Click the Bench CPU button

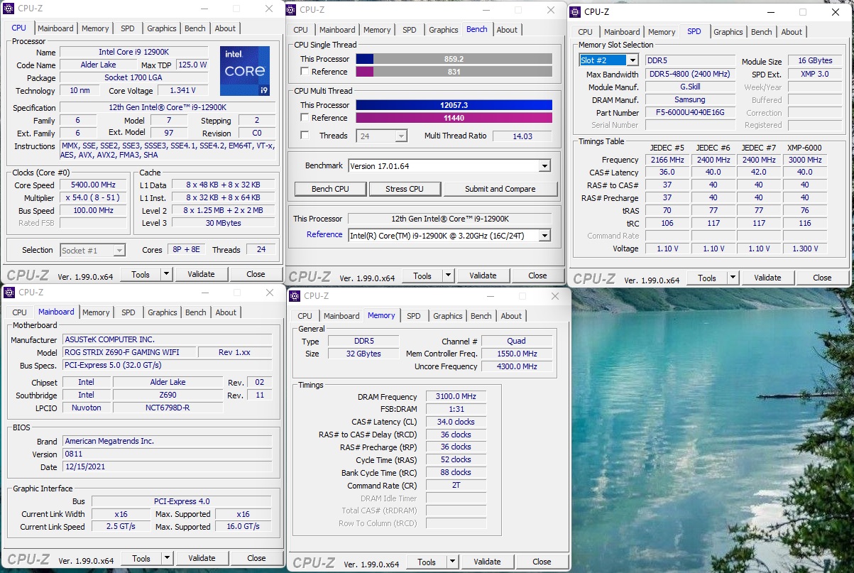[x=331, y=189]
